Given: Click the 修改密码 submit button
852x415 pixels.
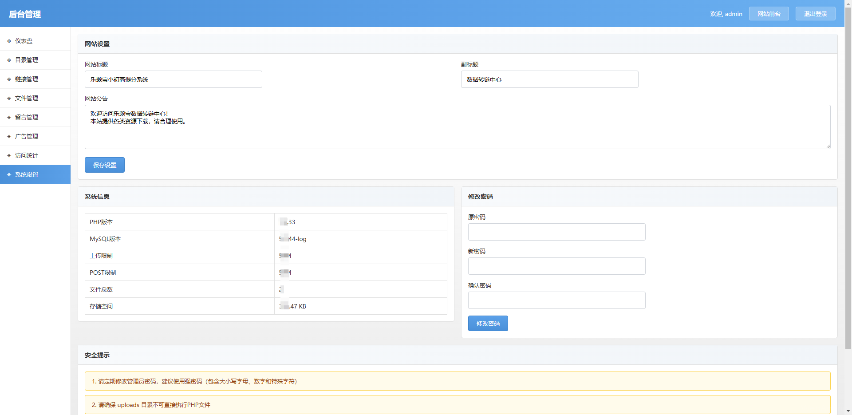Looking at the screenshot, I should click(x=488, y=324).
